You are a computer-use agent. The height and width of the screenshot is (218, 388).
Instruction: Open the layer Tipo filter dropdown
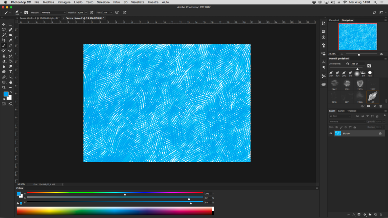tap(340, 116)
